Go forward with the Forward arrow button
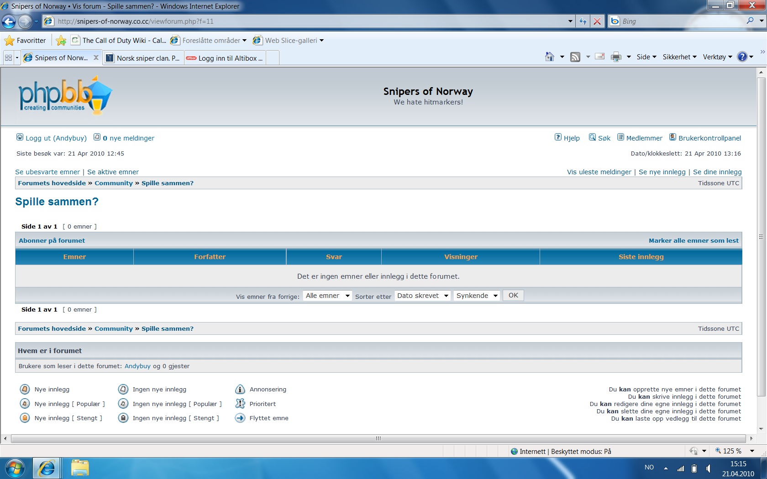The height and width of the screenshot is (479, 767). pyautogui.click(x=25, y=21)
